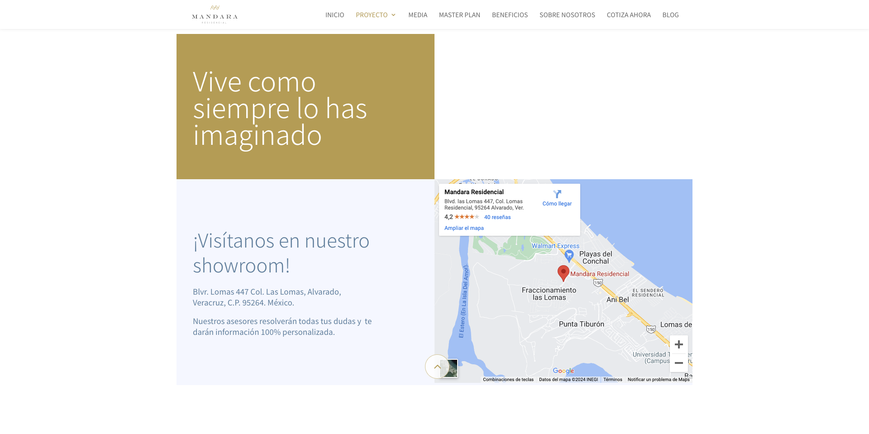Screen dimensions: 869x434
Task: Click the Mandara Residencial logo
Action: (x=215, y=14)
